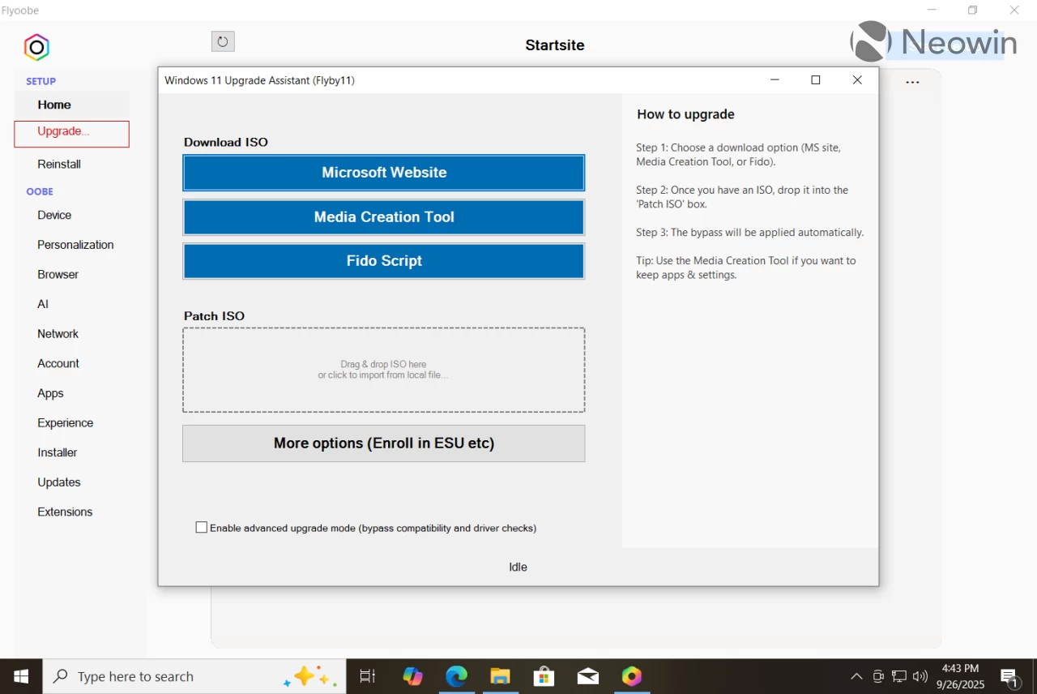Open Microsoft Edge from the taskbar
1037x694 pixels.
pos(456,675)
